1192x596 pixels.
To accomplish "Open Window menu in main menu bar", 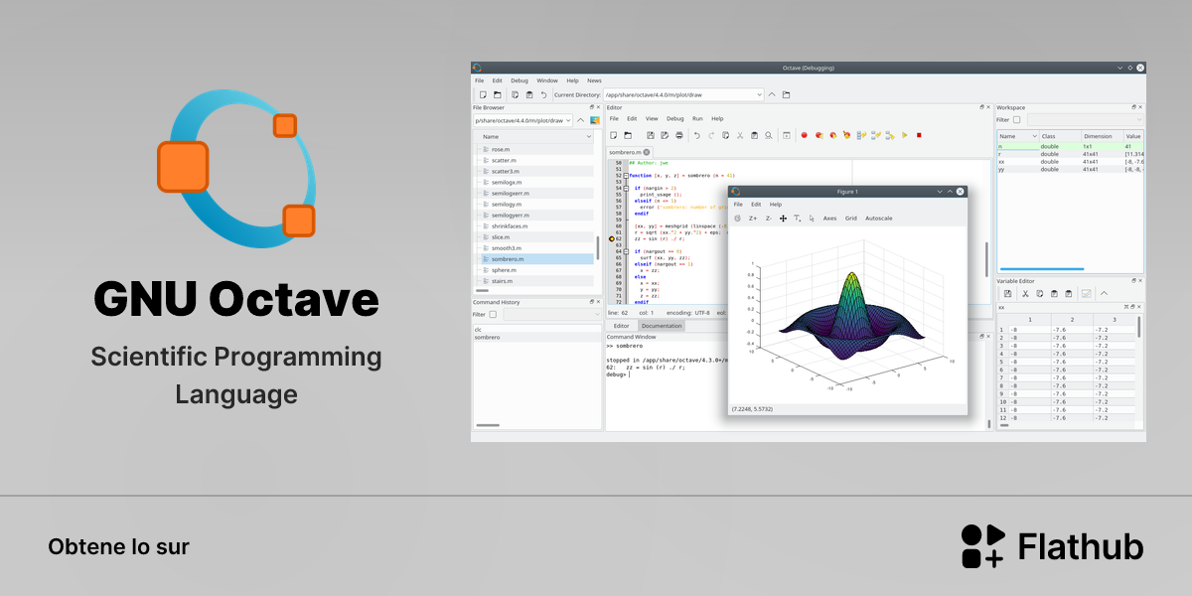I will [547, 80].
